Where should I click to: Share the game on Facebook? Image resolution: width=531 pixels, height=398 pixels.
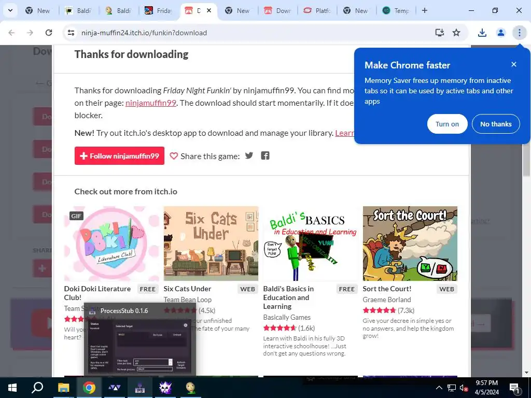[265, 155]
